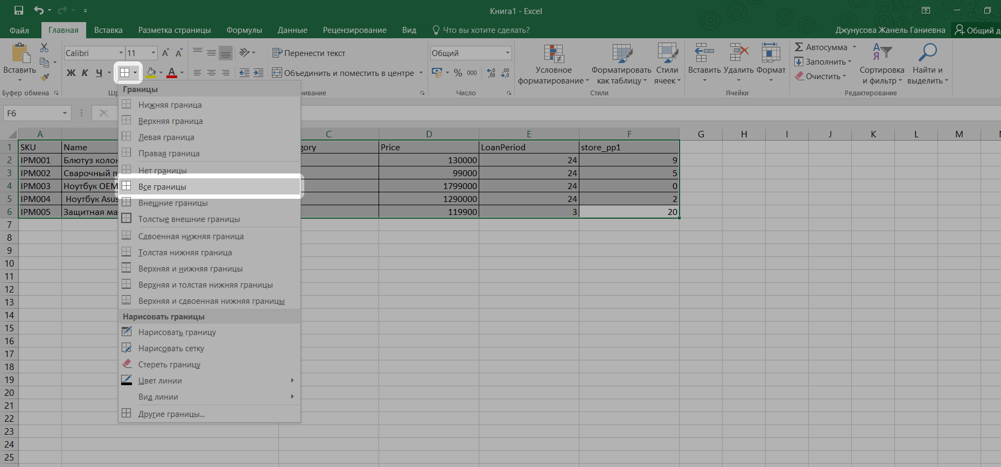Click the 'Что вы хотите сделать?' search field
The image size is (1001, 467).
486,30
